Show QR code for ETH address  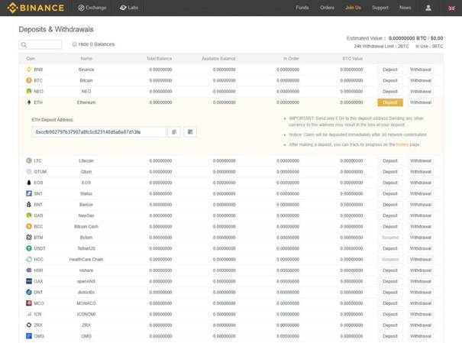point(190,132)
